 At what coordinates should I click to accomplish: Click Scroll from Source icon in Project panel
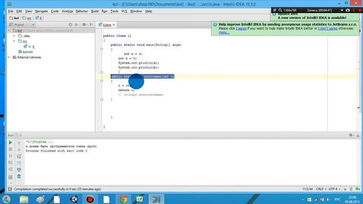(x=70, y=24)
